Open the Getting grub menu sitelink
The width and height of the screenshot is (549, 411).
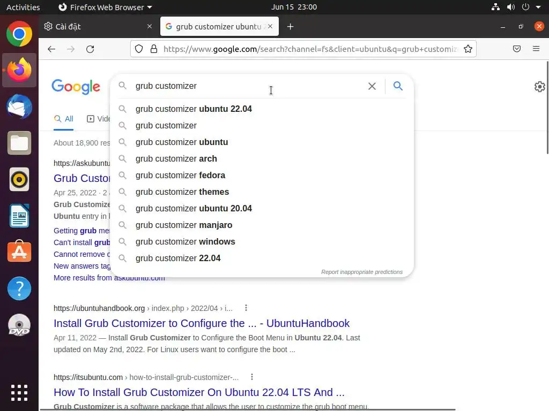82,231
